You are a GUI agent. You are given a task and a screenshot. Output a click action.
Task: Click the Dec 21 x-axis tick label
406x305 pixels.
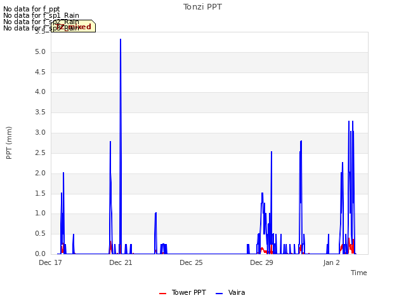coord(121,262)
